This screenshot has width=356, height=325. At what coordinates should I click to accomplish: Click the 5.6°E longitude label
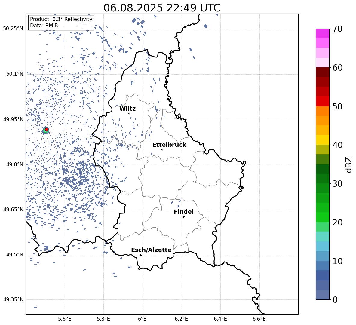[x=65, y=319]
